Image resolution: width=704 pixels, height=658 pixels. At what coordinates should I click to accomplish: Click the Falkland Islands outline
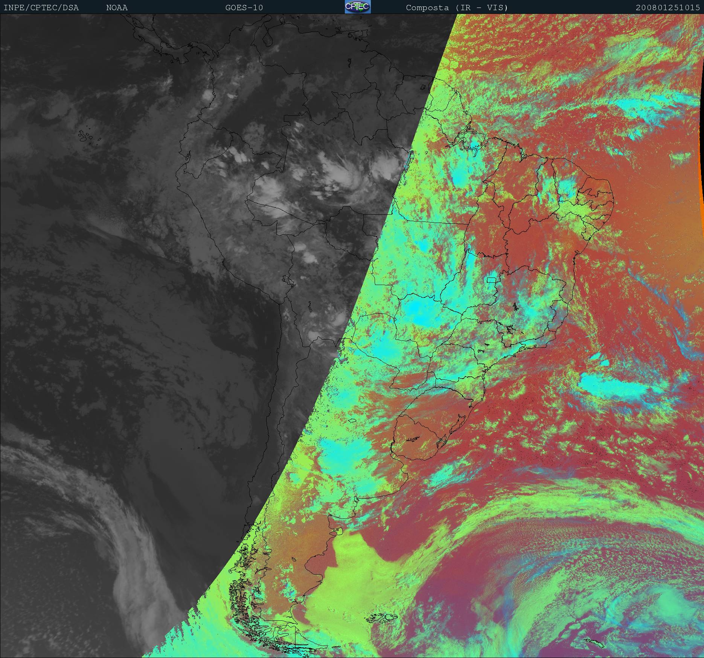click(x=382, y=618)
